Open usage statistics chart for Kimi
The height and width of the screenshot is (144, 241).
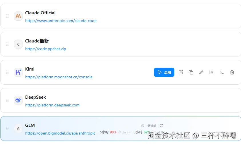pos(212,72)
